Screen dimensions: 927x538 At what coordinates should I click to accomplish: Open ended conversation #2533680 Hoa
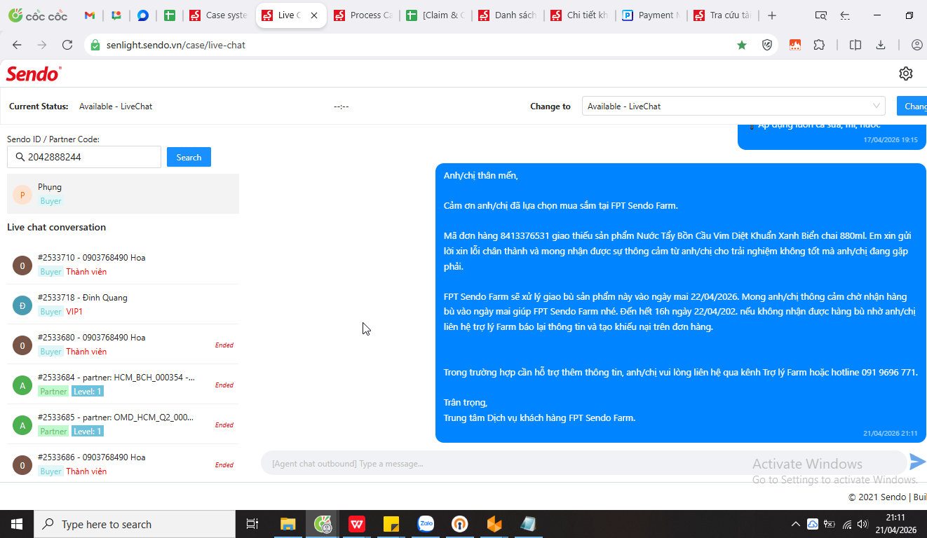coord(123,345)
